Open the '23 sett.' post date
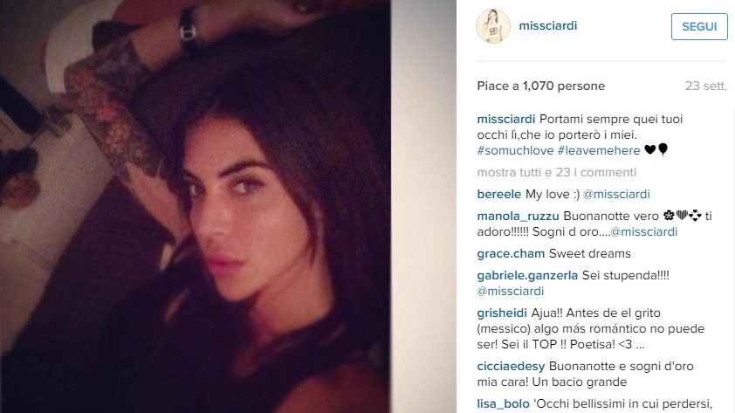The width and height of the screenshot is (735, 413). [x=705, y=86]
